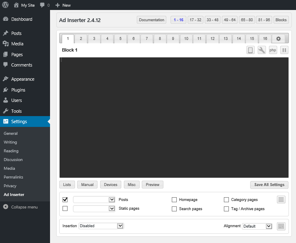Uncheck the Posts checkbox
The height and width of the screenshot is (243, 296).
65,200
